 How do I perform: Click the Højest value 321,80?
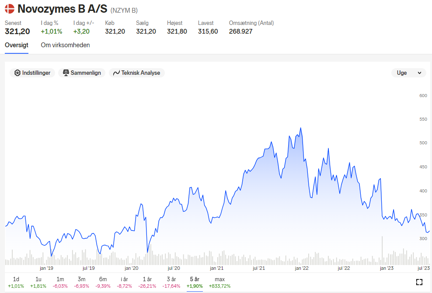(177, 31)
